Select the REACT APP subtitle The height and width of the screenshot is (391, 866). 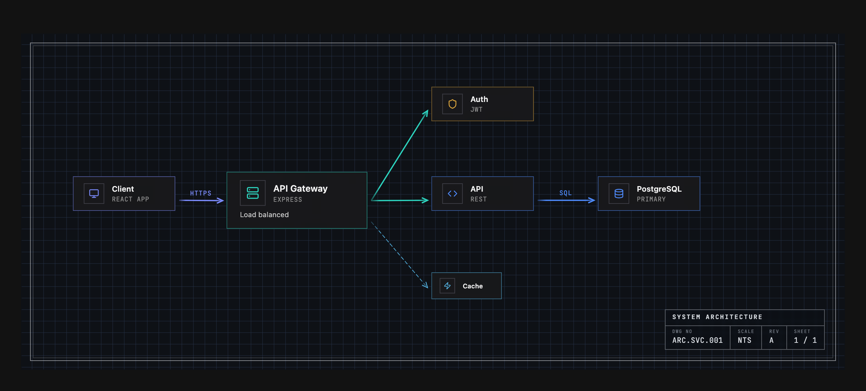(130, 199)
